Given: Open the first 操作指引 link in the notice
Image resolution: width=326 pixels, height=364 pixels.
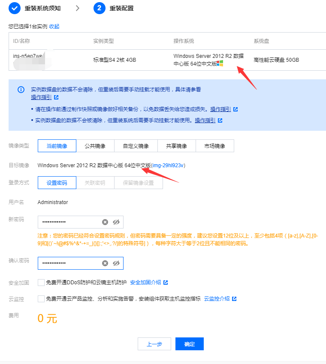Looking at the screenshot, I should (x=41, y=97).
